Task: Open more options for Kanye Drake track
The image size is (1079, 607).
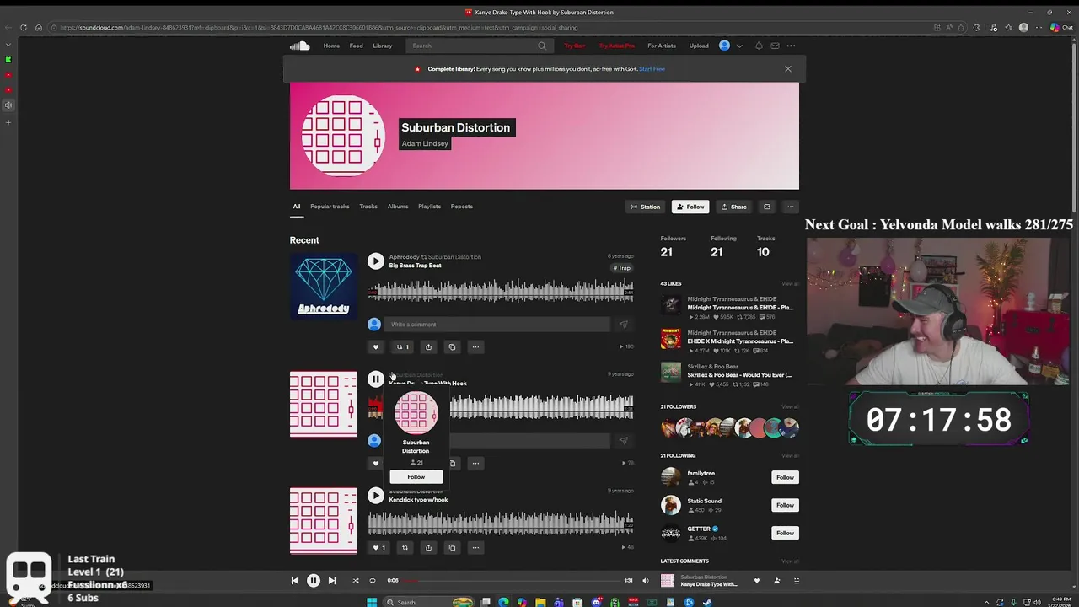Action: coord(475,463)
